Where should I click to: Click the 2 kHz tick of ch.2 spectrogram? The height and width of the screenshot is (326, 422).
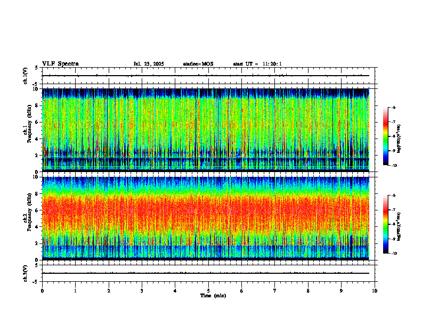(x=37, y=243)
